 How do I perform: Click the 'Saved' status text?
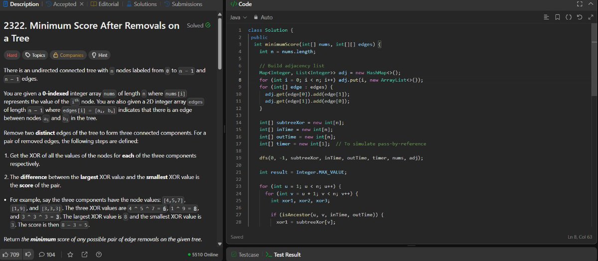(237, 237)
